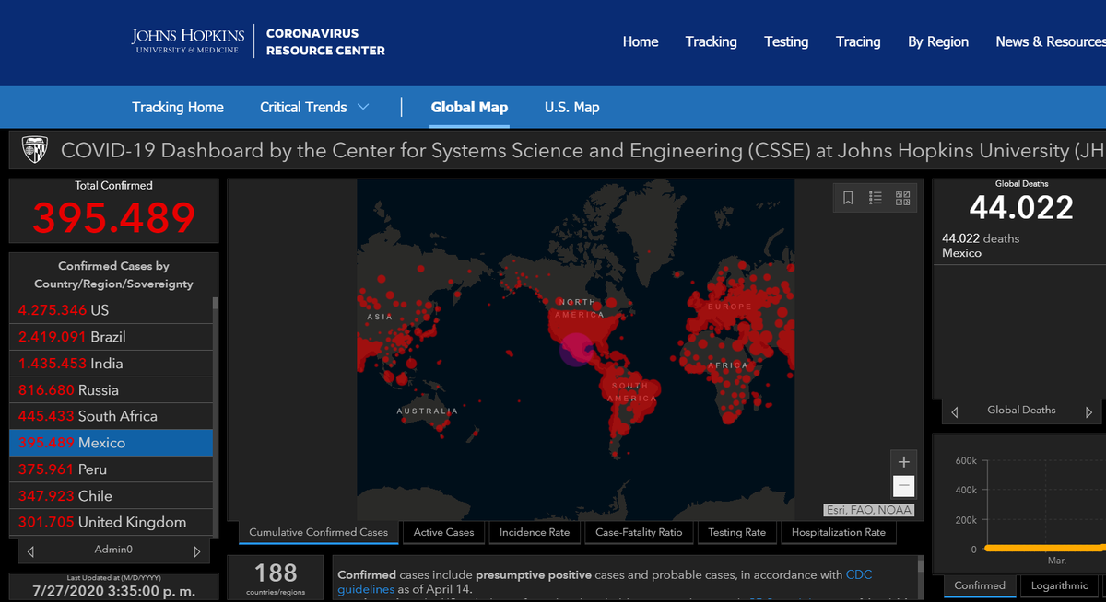The image size is (1106, 602).
Task: Click the Total Confirmed 395.489 figure
Action: [113, 218]
